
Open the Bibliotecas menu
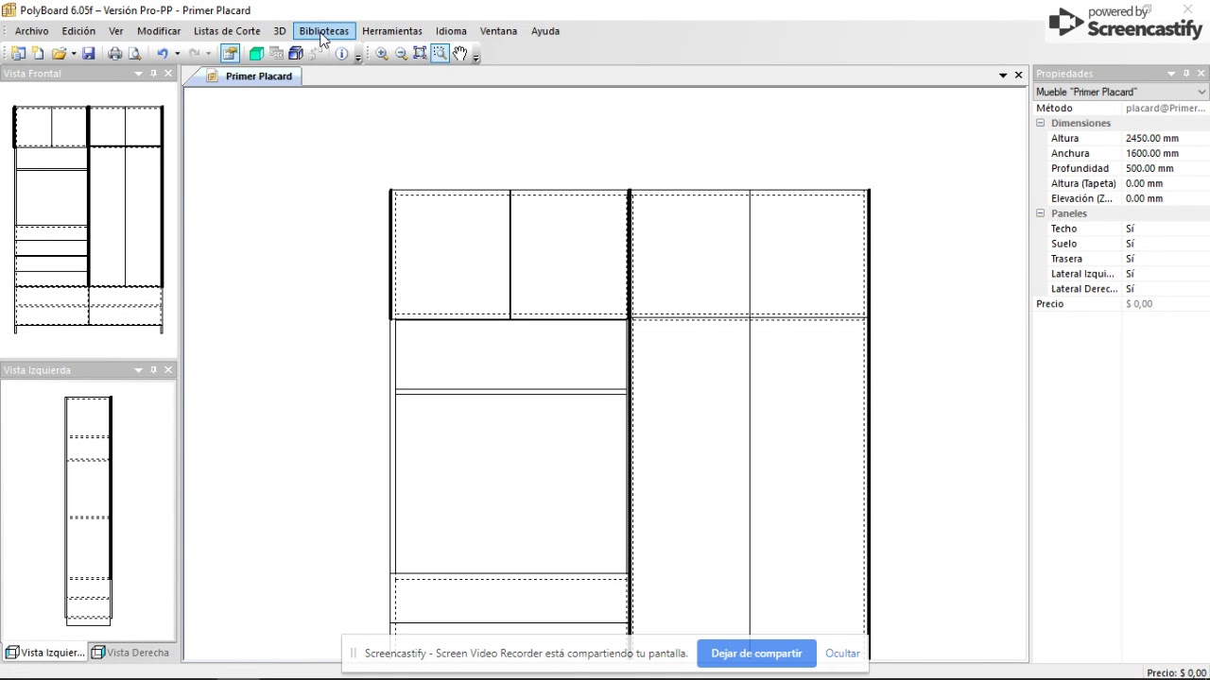[324, 31]
